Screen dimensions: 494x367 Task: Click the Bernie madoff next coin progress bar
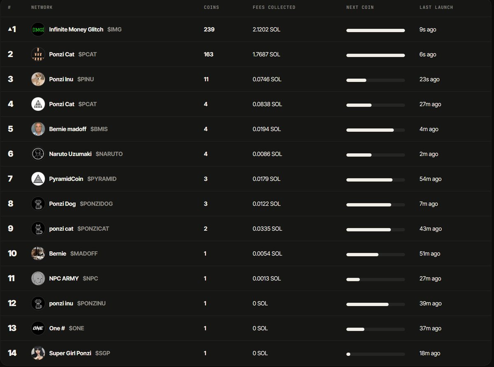pyautogui.click(x=375, y=130)
